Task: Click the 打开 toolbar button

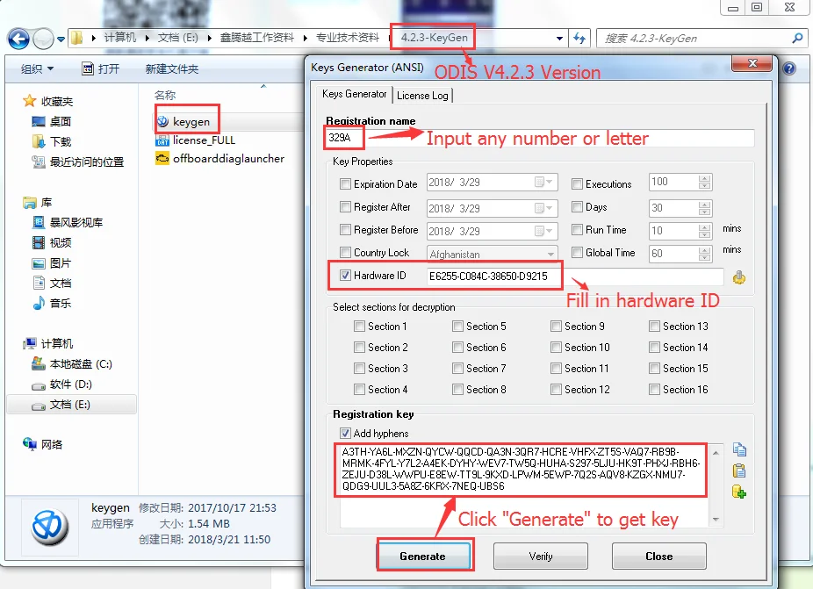Action: pyautogui.click(x=101, y=69)
